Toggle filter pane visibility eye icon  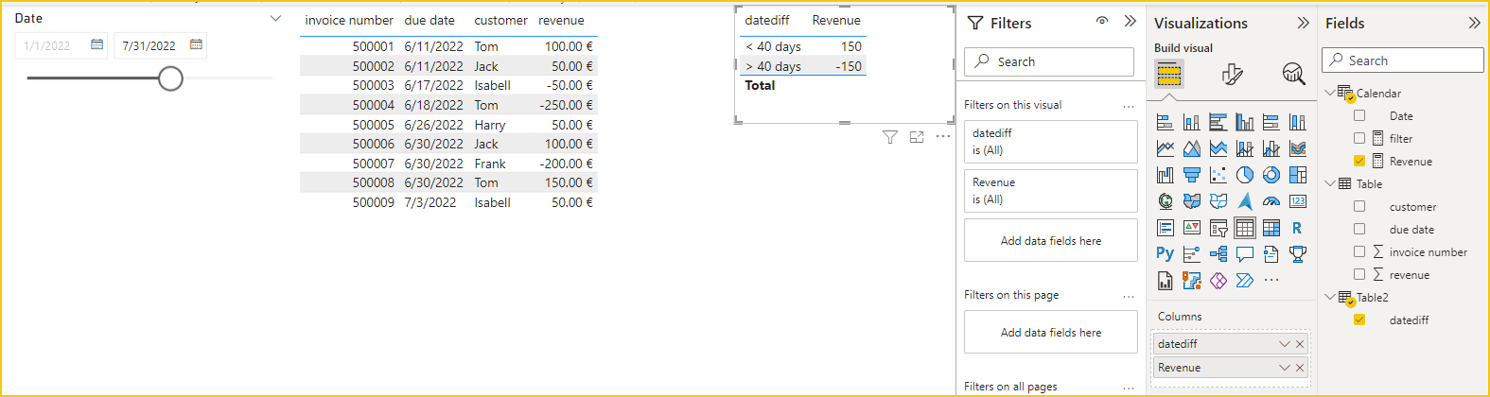pos(1102,21)
